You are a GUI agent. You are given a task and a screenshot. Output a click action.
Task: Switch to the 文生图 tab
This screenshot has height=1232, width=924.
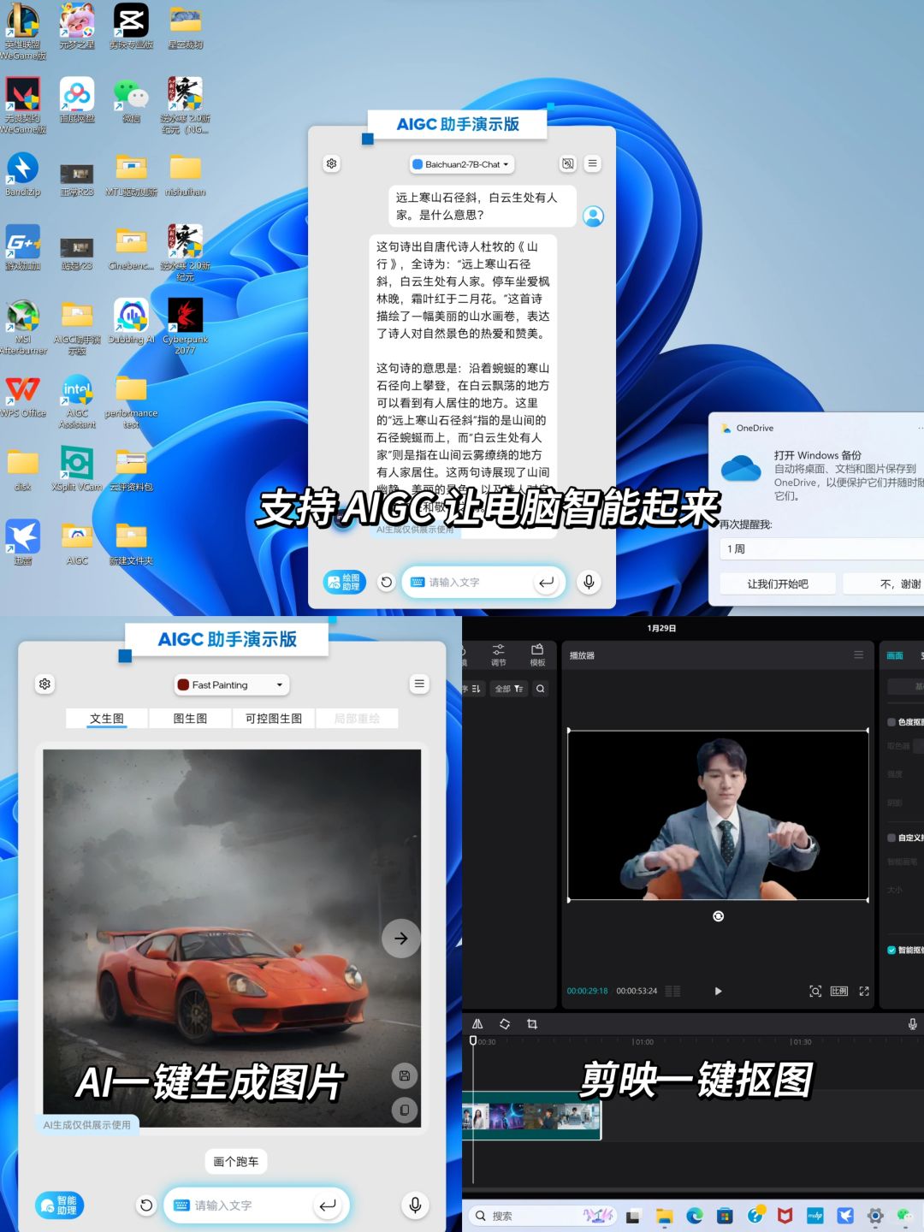coord(107,719)
